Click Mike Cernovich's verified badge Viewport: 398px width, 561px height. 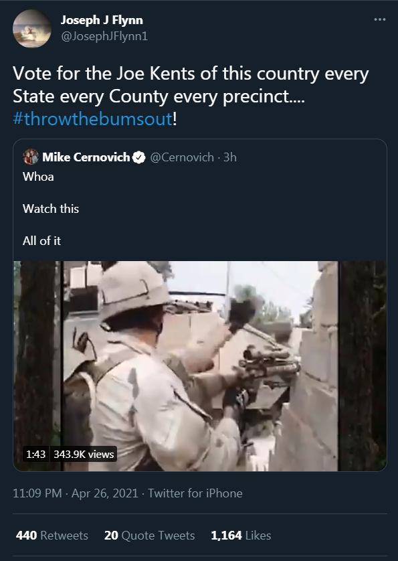pos(138,157)
